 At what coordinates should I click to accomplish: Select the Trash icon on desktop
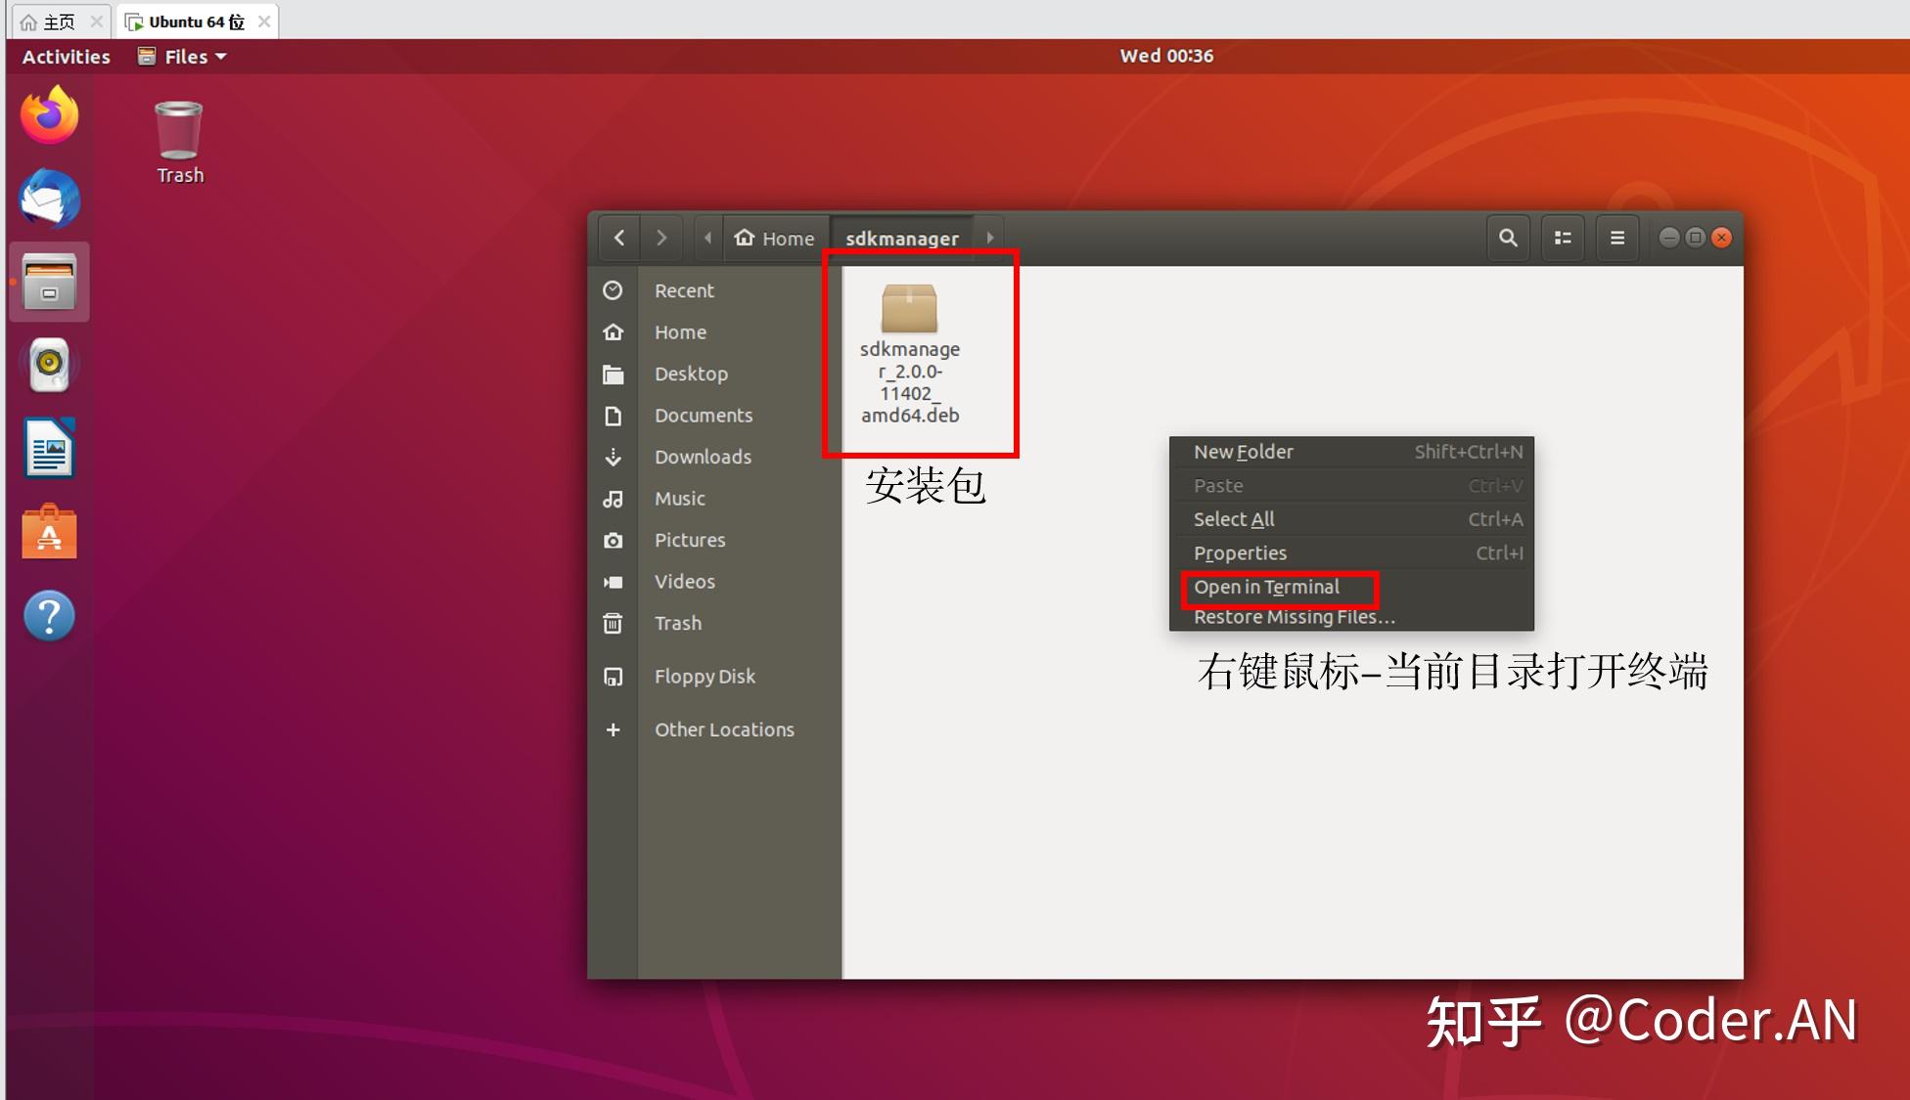179,143
